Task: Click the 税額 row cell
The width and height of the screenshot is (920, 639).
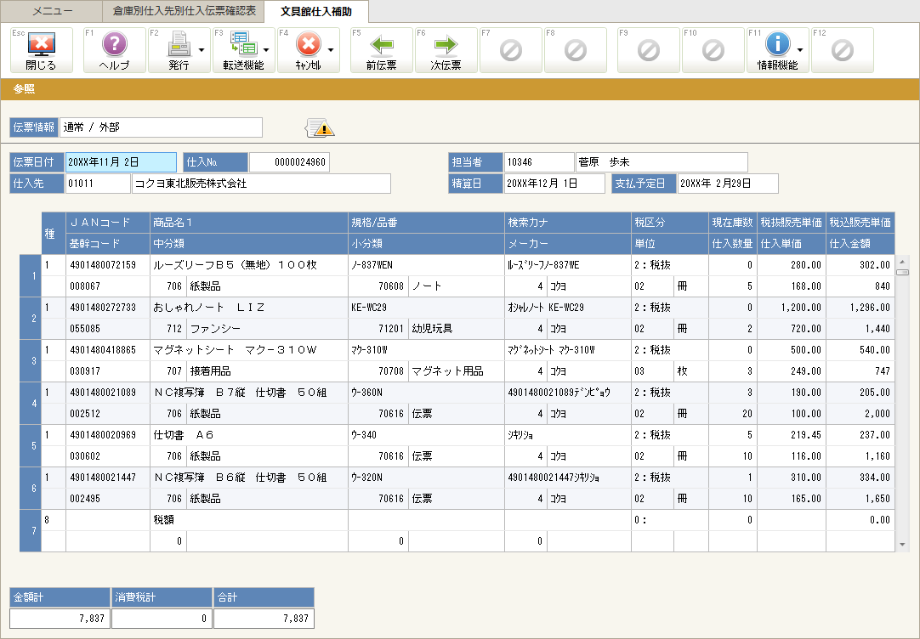Action: 249,520
